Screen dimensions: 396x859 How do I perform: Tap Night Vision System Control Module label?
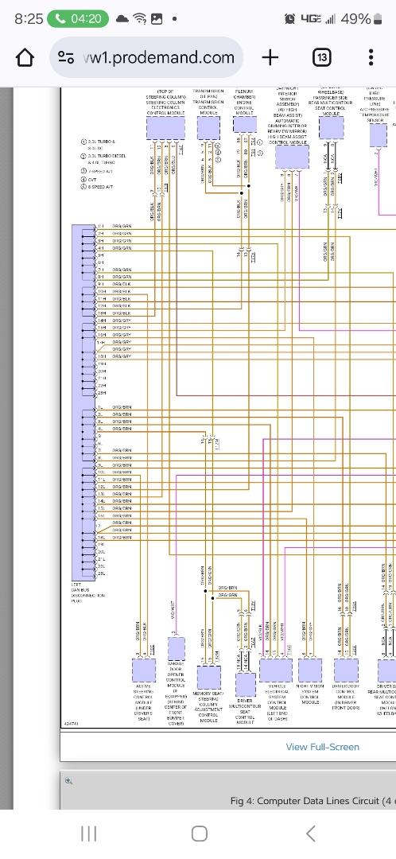point(310,694)
